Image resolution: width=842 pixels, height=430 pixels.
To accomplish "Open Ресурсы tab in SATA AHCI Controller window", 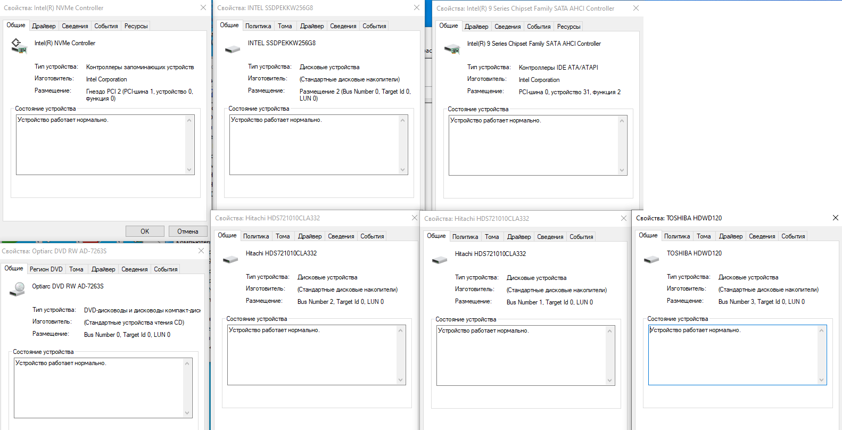I will 569,27.
